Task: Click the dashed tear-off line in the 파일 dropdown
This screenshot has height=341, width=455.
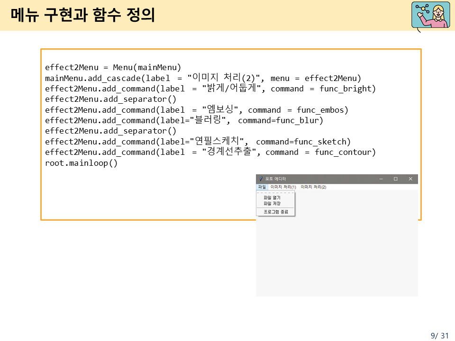Action: 276,193
